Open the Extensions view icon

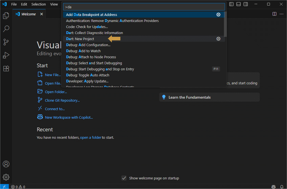(x=6, y=68)
